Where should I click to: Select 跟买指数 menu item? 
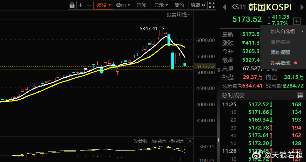(x=283, y=63)
